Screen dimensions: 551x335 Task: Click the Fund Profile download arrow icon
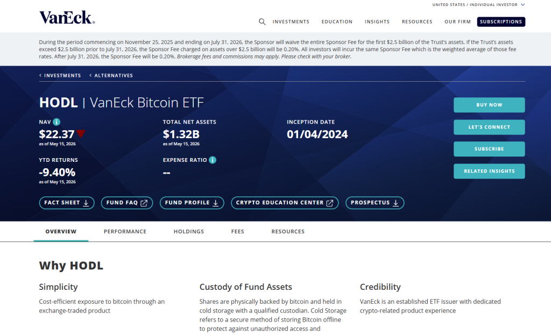coord(216,203)
